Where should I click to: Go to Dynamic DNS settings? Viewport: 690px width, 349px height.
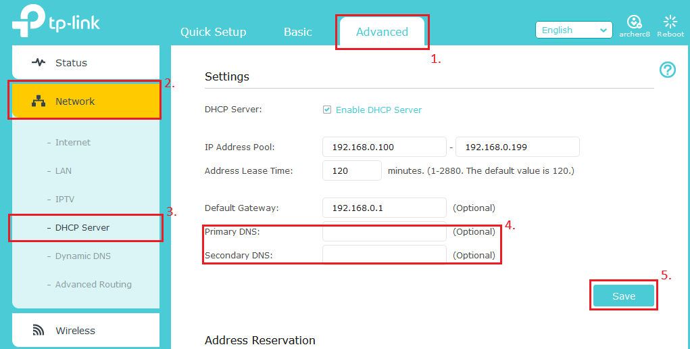click(x=82, y=256)
